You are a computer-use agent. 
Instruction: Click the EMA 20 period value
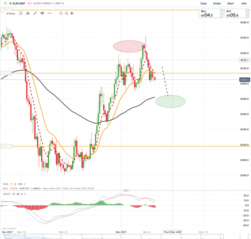pyautogui.click(x=11, y=184)
